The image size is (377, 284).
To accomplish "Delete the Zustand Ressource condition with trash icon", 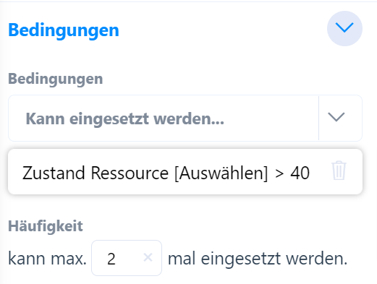I will [339, 171].
